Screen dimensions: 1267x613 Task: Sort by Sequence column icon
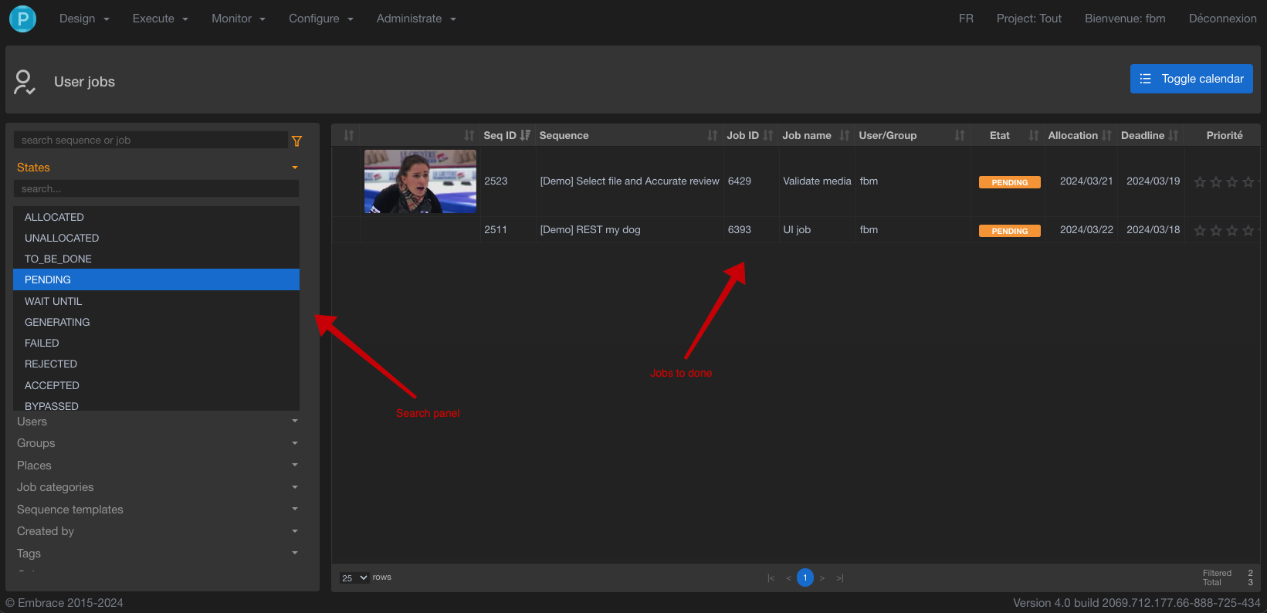pos(713,135)
